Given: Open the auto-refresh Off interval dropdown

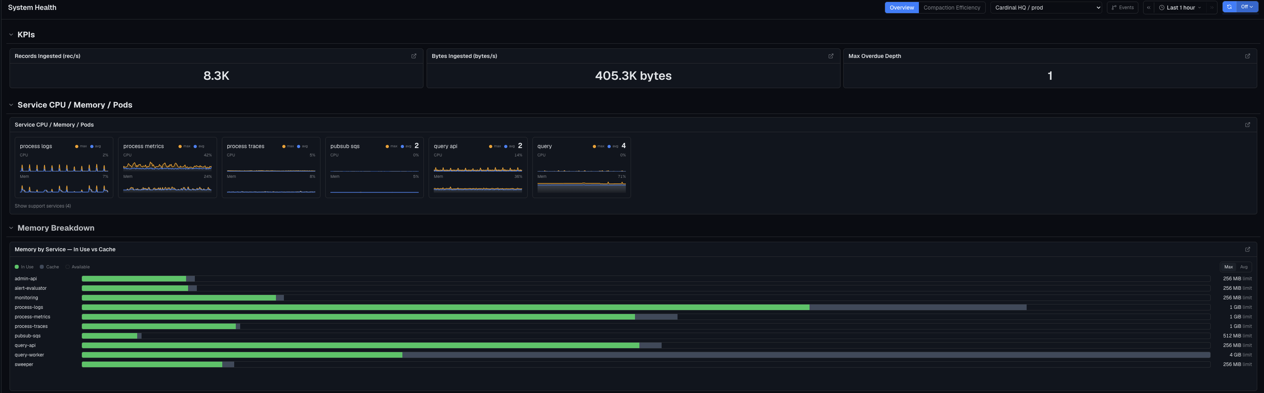Looking at the screenshot, I should (1247, 8).
